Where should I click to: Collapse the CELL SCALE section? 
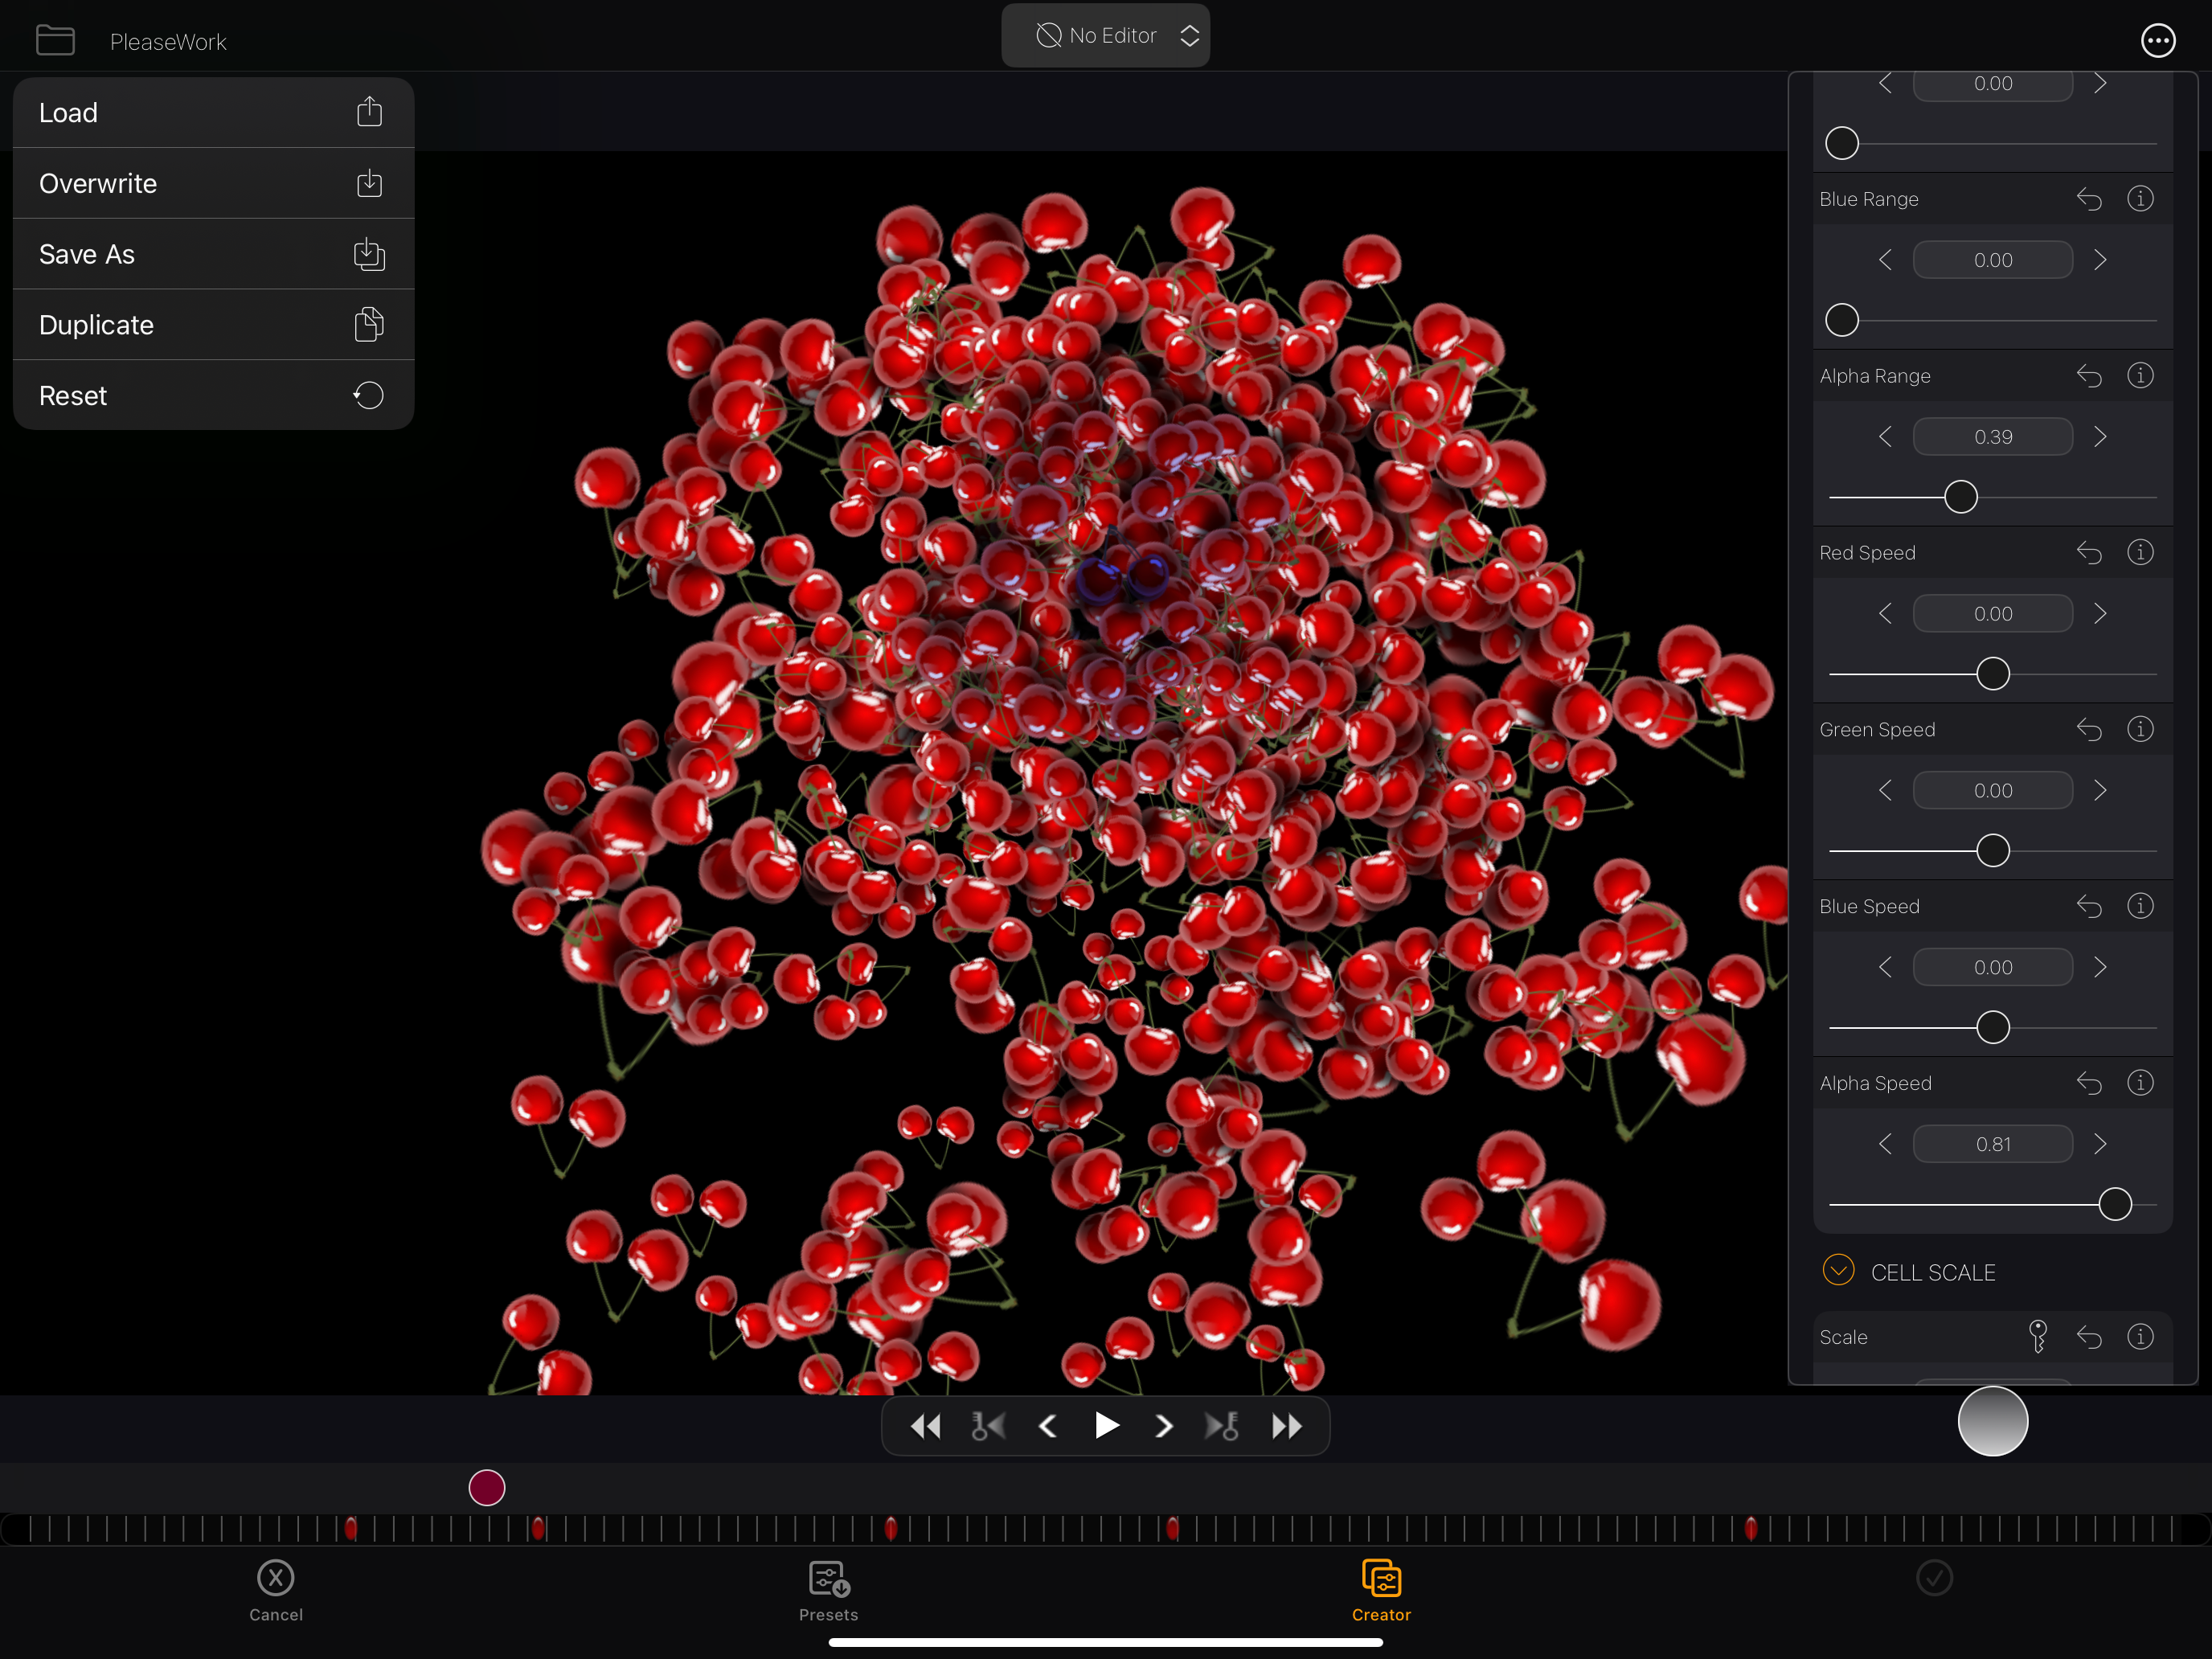1838,1270
